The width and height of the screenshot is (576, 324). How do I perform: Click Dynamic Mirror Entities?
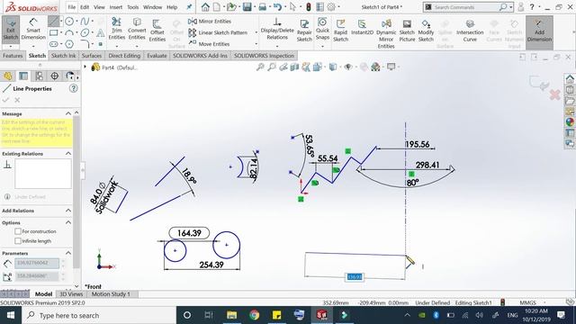(386, 33)
